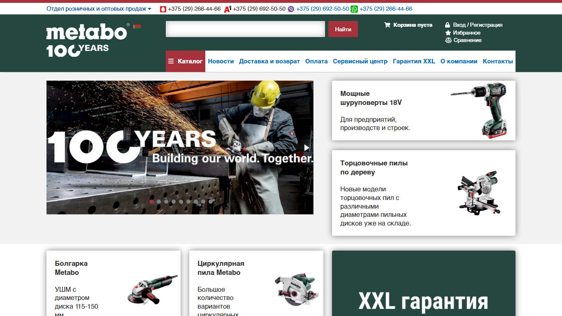Click the MTS operator phone icon
This screenshot has width=562, height=316.
click(x=163, y=9)
